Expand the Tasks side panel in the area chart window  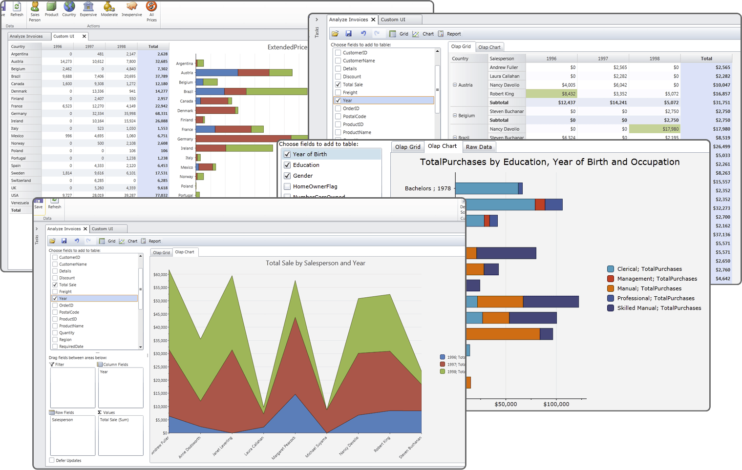click(37, 228)
